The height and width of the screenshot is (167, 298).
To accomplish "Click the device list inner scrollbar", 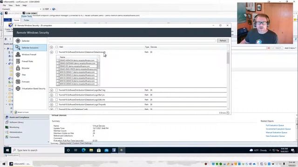I will click(x=98, y=65).
